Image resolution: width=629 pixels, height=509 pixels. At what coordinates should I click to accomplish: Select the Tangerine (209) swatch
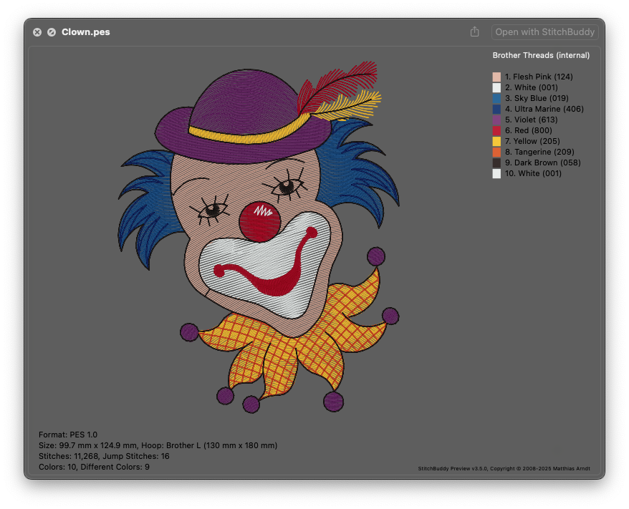click(x=496, y=152)
